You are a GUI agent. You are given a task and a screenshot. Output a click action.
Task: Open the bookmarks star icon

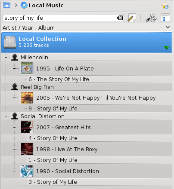[x=165, y=6]
